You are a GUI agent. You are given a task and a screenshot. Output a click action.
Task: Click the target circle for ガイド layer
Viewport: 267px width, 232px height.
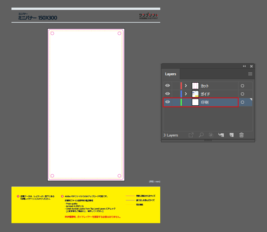[x=242, y=94]
